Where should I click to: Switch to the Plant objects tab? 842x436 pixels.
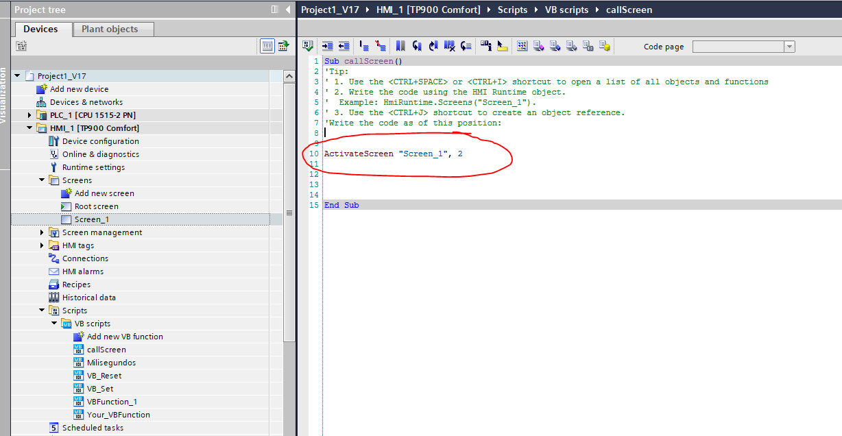[110, 29]
